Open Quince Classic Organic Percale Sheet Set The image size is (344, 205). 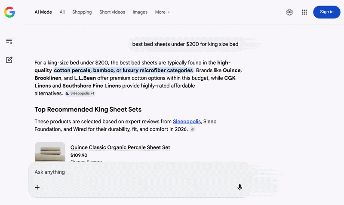[120, 147]
